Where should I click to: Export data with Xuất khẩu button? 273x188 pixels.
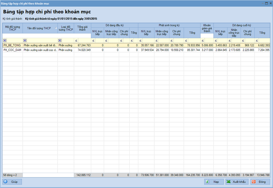coord(237,182)
